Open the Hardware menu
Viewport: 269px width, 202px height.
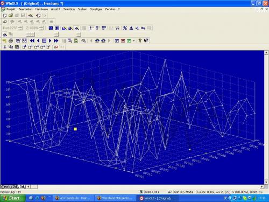click(41, 9)
